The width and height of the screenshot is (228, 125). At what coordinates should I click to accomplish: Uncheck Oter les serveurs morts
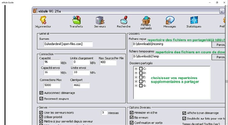click(x=41, y=113)
